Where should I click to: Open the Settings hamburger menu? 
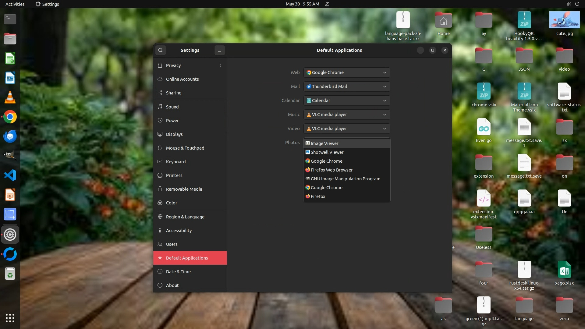[x=219, y=50]
